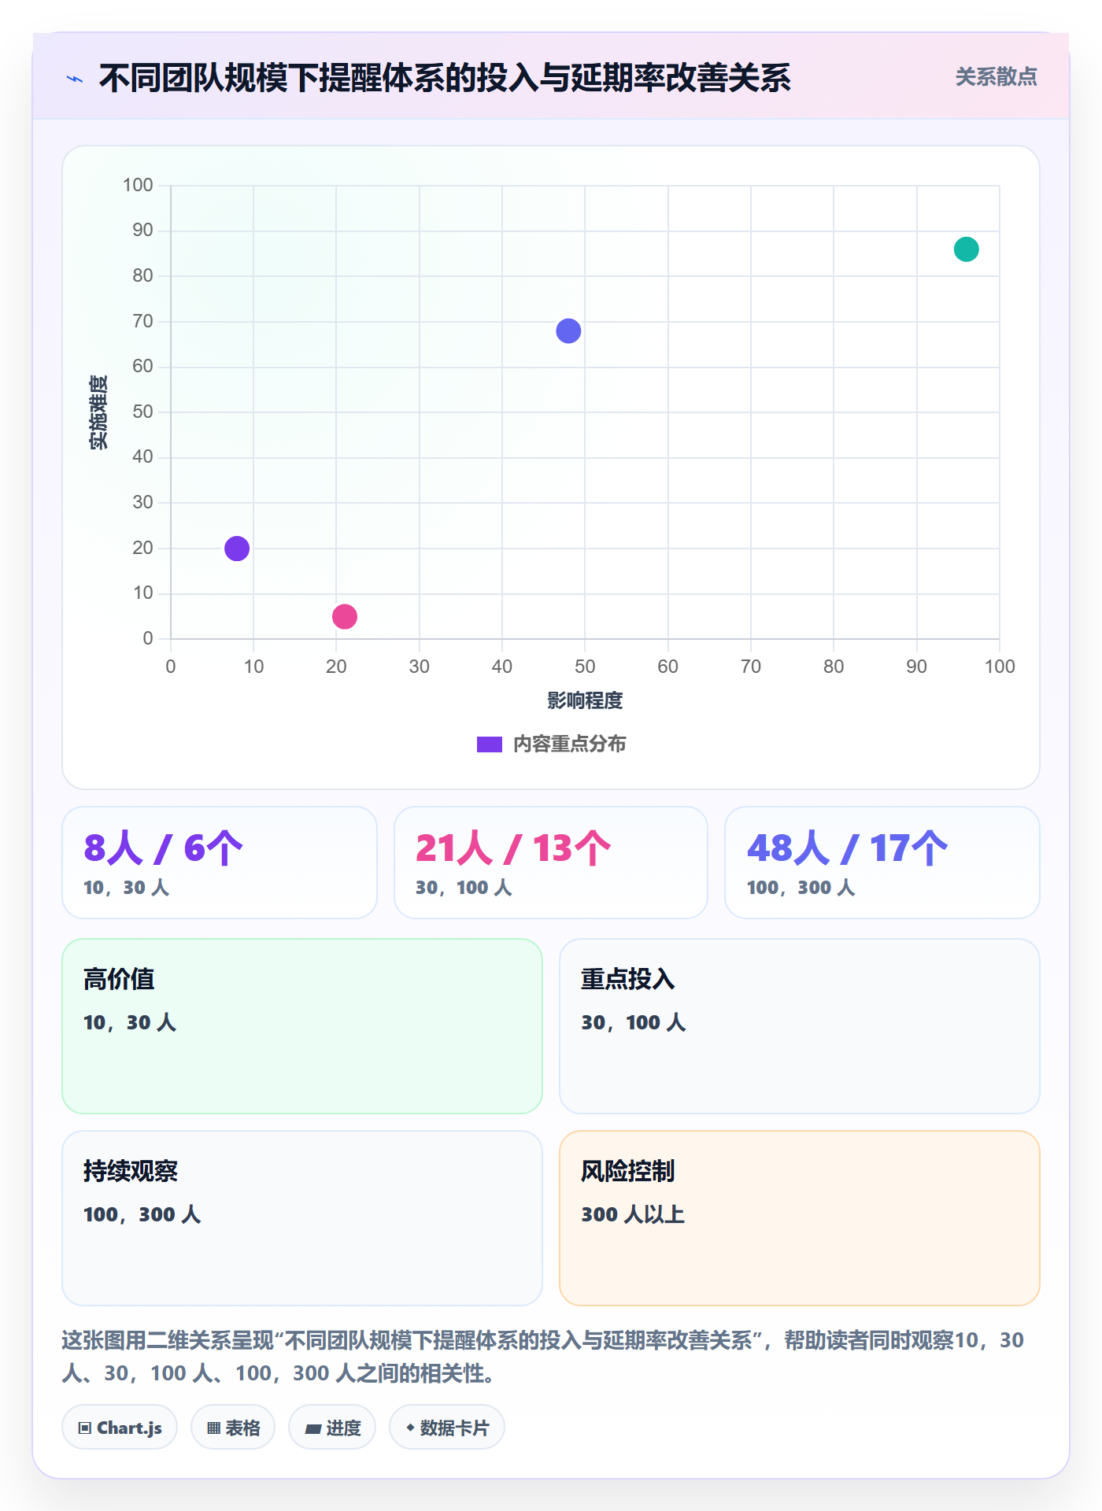1102x1511 pixels.
Task: Select the 风险控制 quadrant card
Action: 800,1218
